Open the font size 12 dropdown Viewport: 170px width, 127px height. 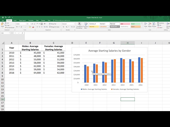tap(30, 24)
